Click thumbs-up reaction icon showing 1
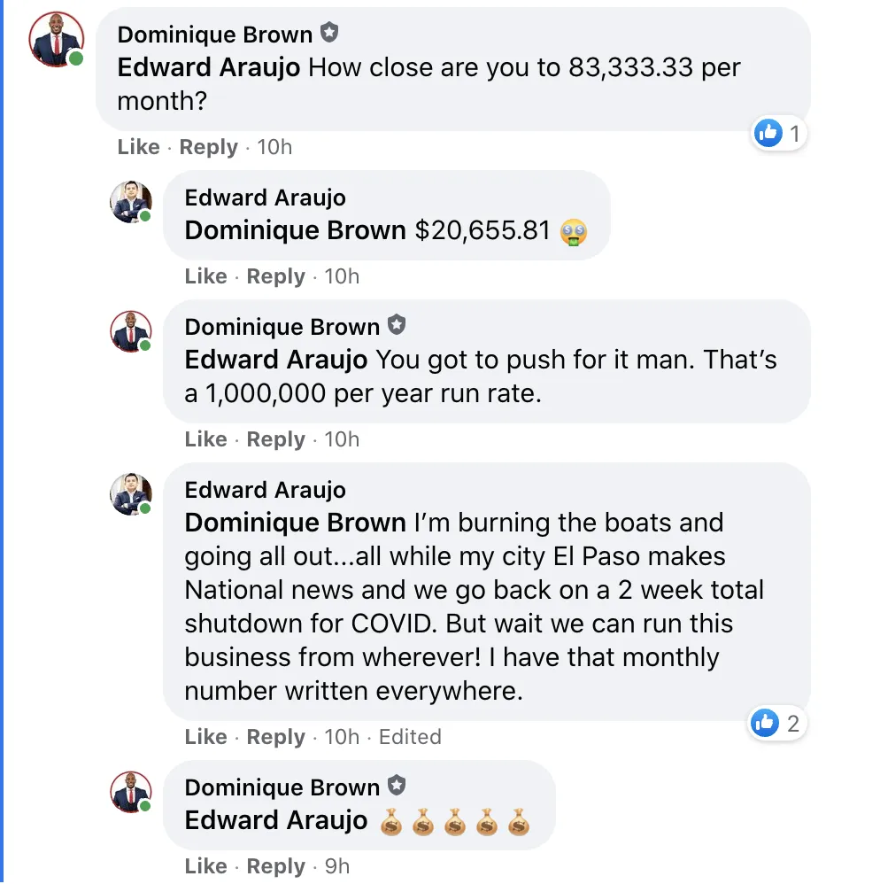This screenshot has height=884, width=880. click(x=768, y=134)
